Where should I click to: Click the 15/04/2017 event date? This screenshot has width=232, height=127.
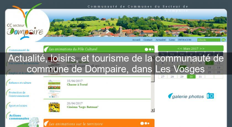pos(75,81)
